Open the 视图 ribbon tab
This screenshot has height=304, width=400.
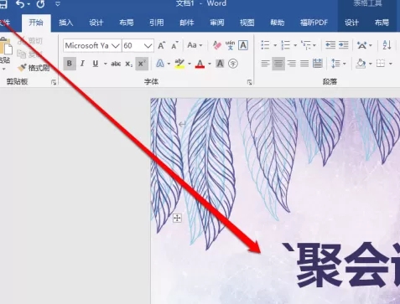coord(247,23)
